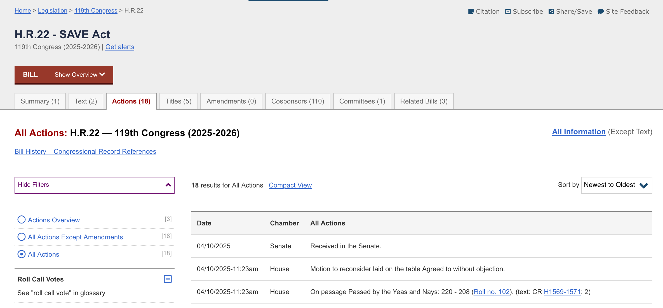This screenshot has width=663, height=308.
Task: Open the All Information link
Action: 579,132
